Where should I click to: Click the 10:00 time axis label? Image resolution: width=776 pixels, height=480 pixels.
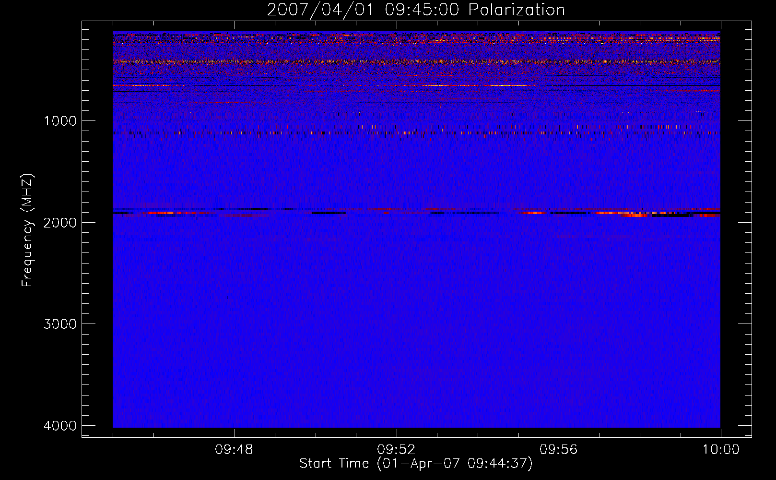click(x=721, y=450)
